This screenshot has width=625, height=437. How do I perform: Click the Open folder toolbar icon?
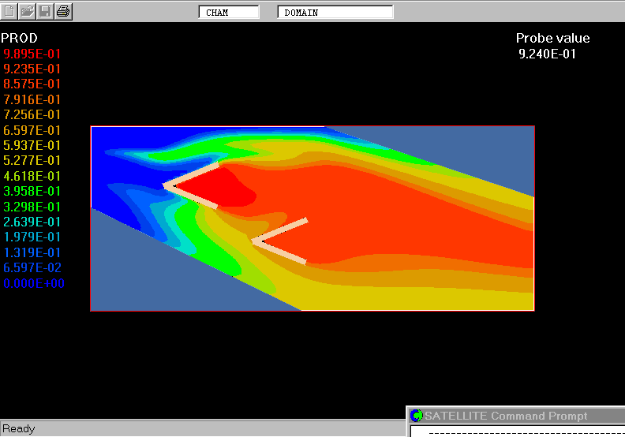[x=28, y=11]
